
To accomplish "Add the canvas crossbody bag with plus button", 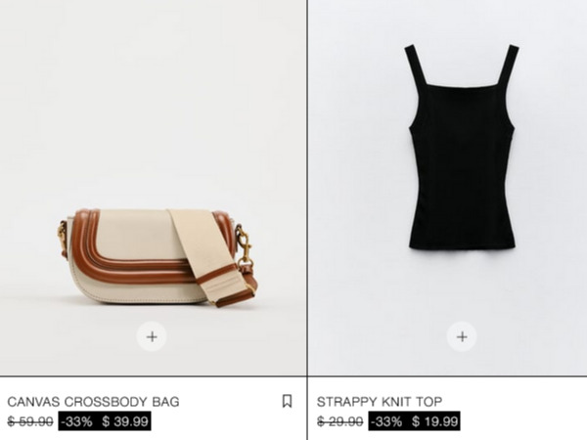I will click(x=152, y=336).
